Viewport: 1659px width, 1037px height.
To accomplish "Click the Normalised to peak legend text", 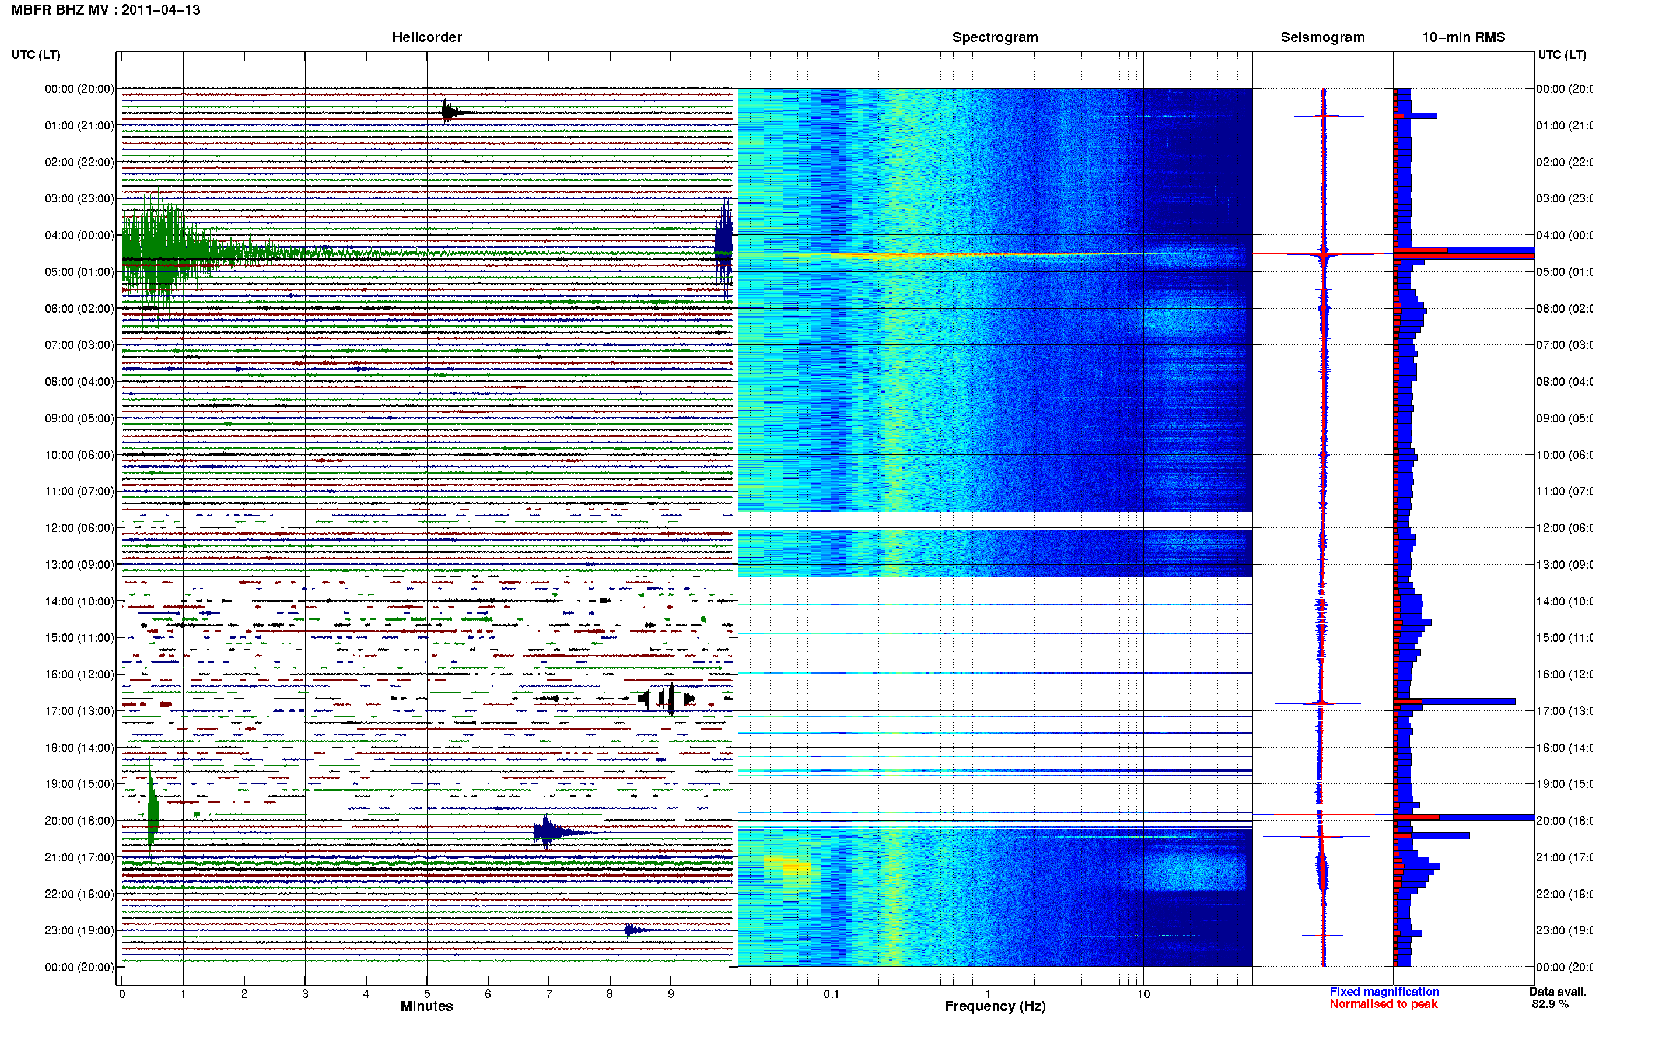I will [1383, 1003].
